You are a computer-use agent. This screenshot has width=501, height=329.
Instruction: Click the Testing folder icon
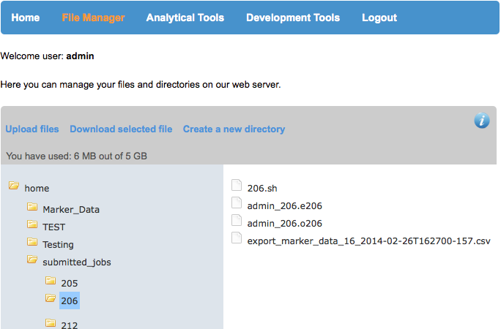click(32, 243)
